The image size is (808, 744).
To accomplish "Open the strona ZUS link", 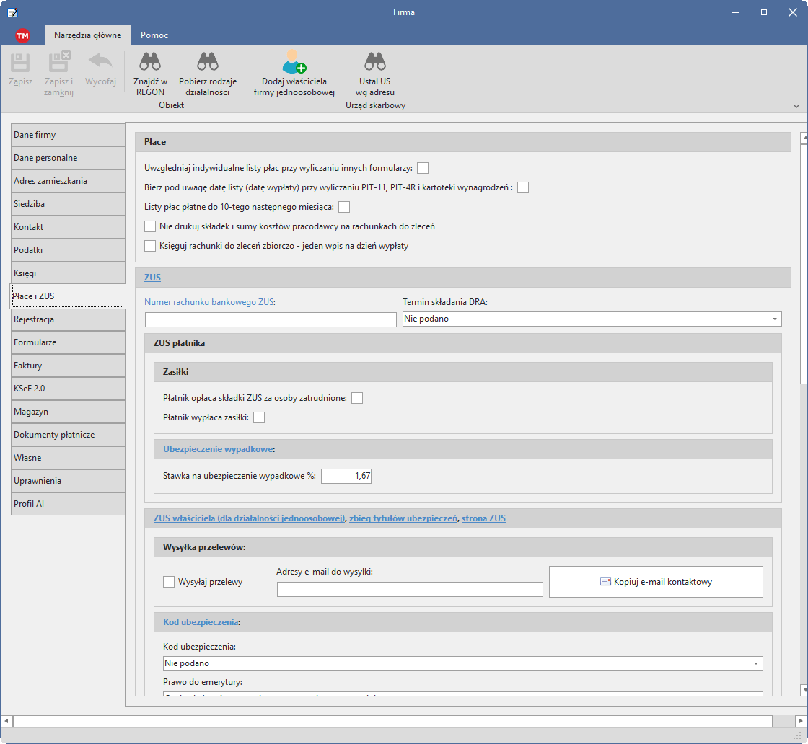I will pos(483,518).
